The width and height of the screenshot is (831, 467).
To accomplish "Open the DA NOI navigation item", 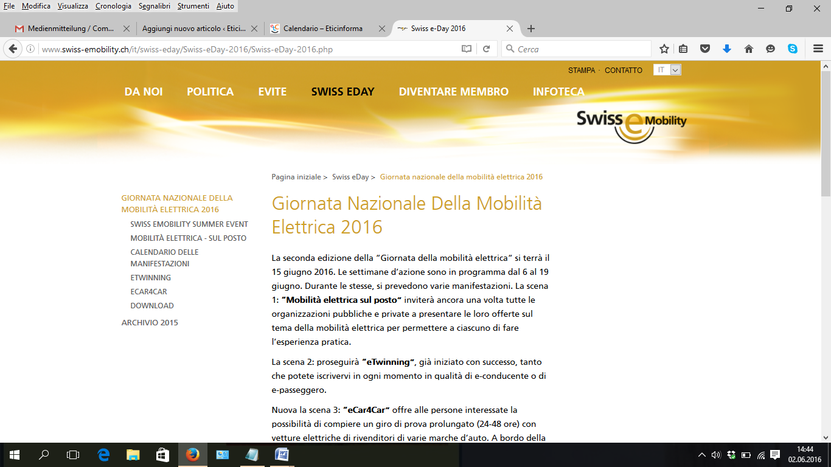I will coord(144,92).
